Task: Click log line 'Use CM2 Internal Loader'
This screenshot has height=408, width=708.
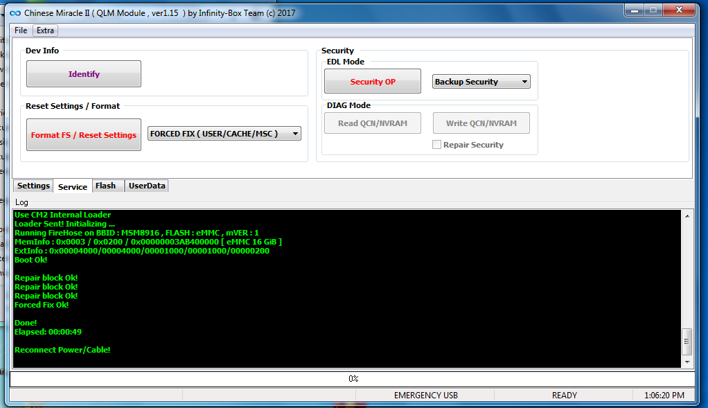Action: click(x=63, y=215)
